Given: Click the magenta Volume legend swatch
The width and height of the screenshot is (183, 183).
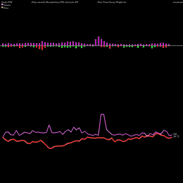Looking at the screenshot, I should click(2, 5).
